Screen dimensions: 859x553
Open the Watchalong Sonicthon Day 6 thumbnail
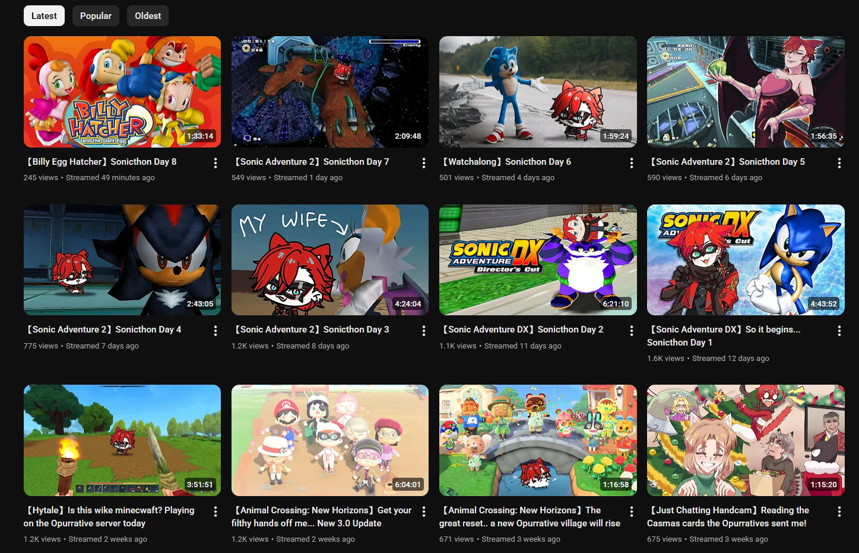(x=538, y=92)
